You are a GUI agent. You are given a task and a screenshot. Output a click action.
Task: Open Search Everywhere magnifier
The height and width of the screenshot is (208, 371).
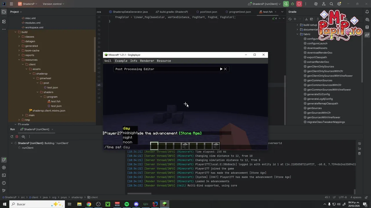tap(331, 4)
